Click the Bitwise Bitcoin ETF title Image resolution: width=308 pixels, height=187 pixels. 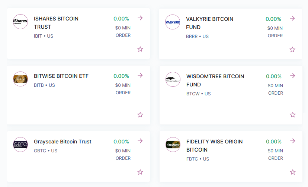click(61, 76)
